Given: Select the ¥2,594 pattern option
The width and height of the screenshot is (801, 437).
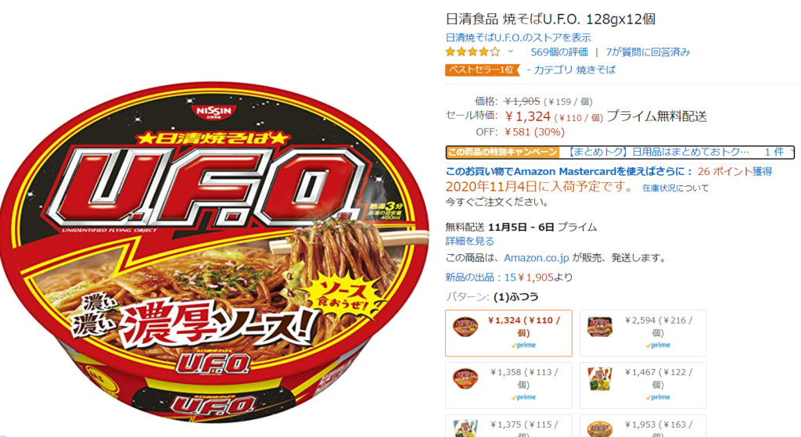Looking at the screenshot, I should point(643,333).
